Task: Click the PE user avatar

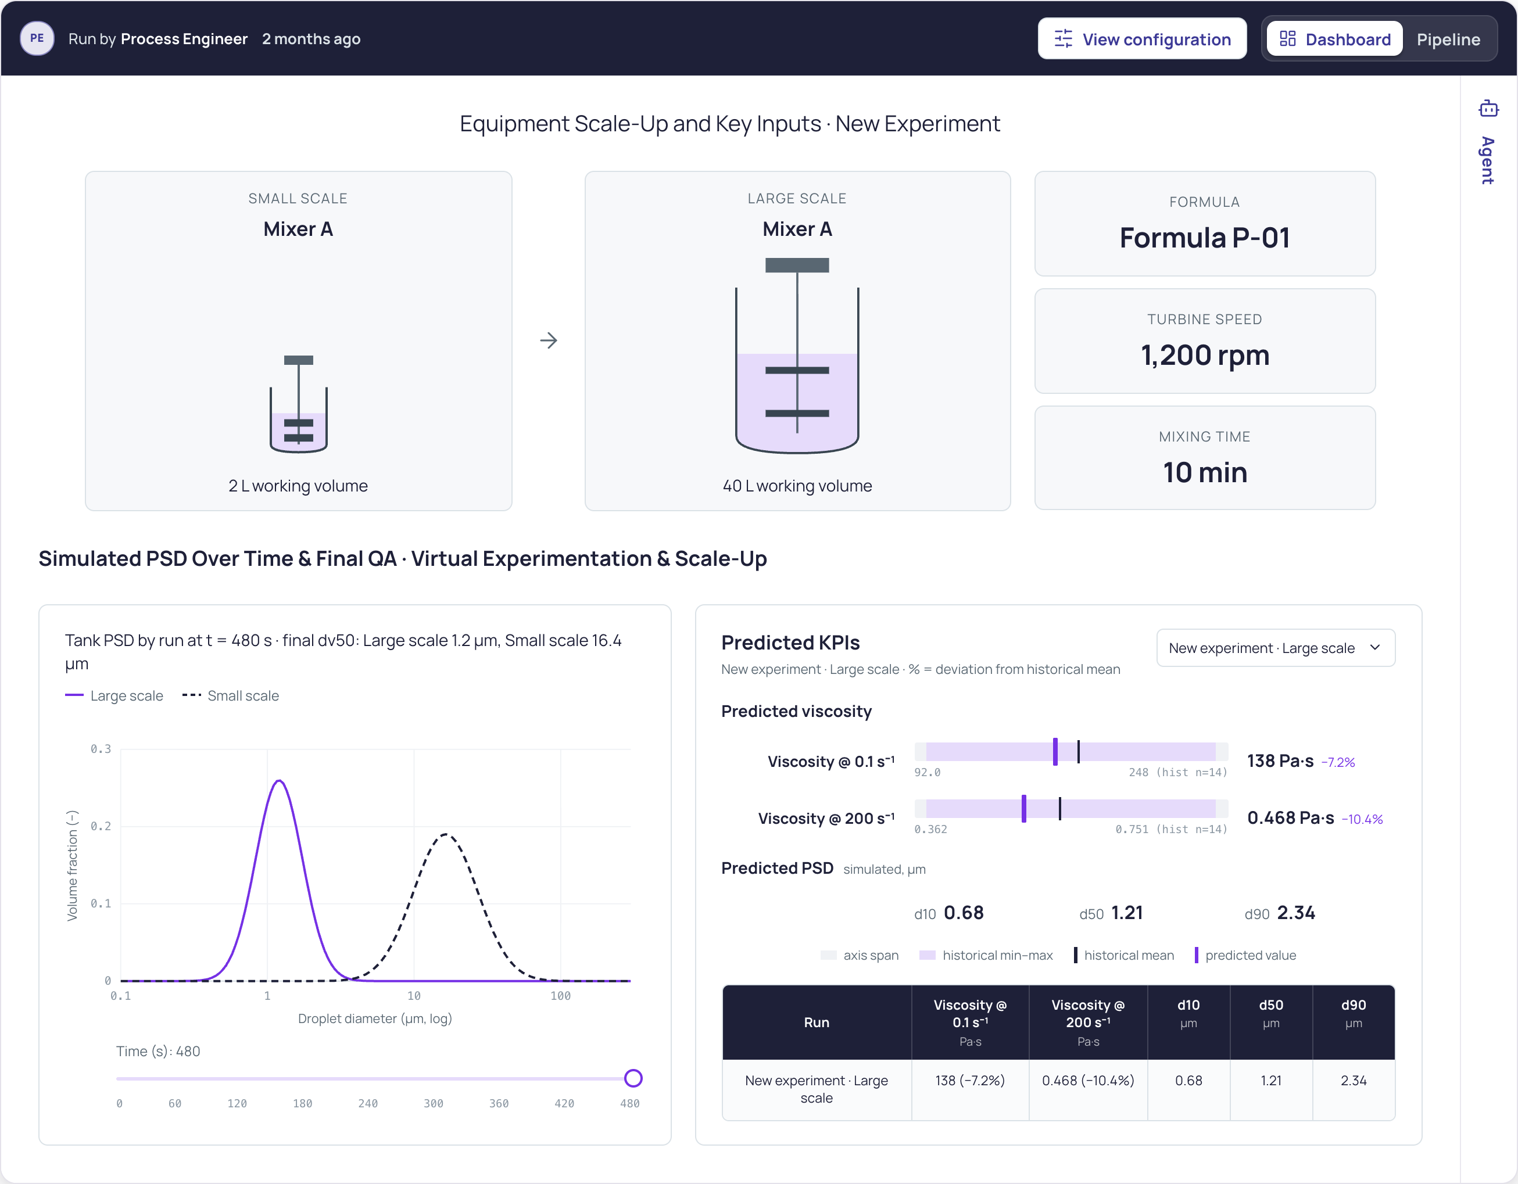Action: coord(37,38)
